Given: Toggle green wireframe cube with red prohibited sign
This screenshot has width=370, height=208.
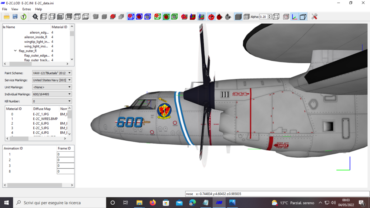Looking at the screenshot, I should pos(158,17).
